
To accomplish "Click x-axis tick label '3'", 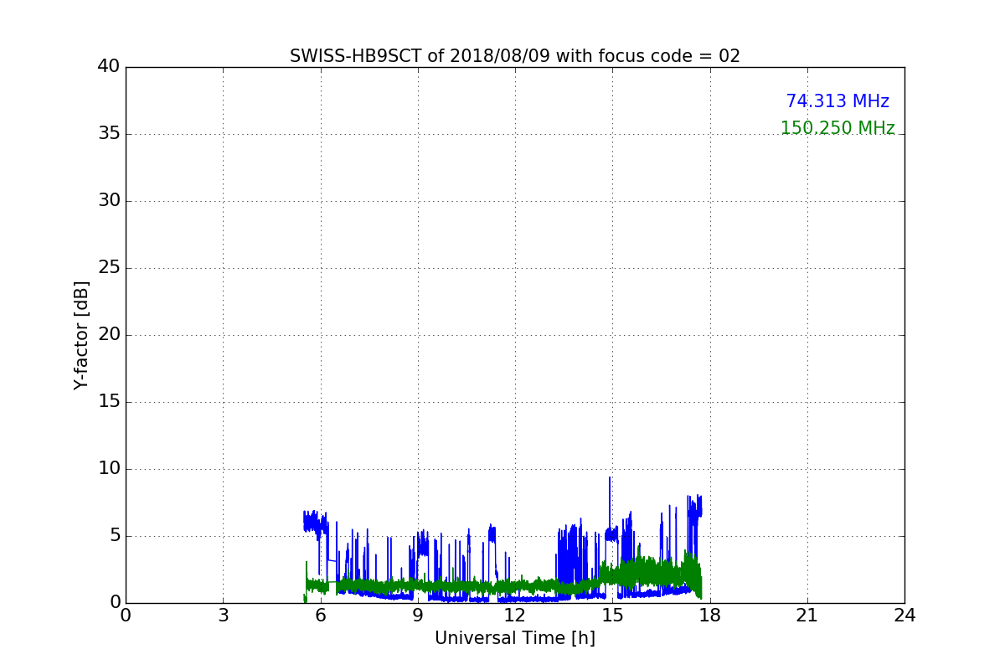I will (x=223, y=616).
